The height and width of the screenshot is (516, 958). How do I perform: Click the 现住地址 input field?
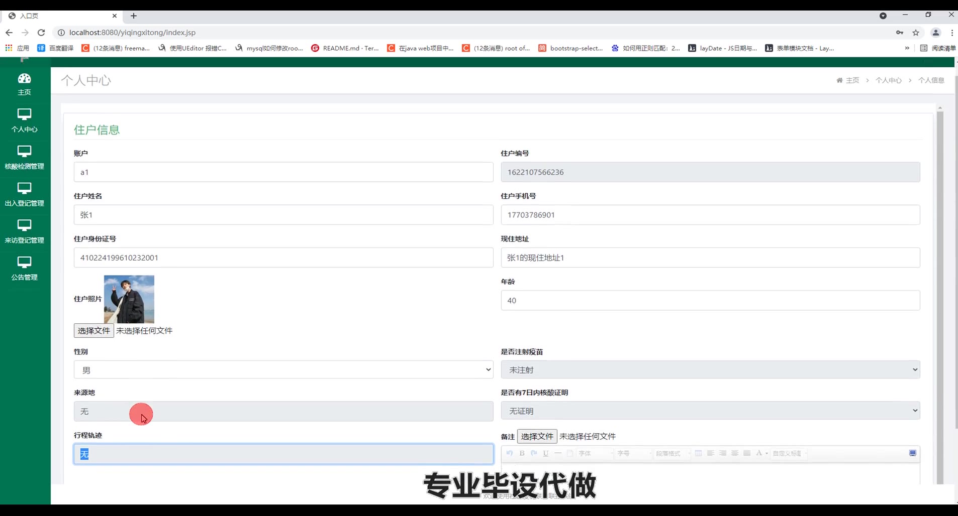(x=710, y=257)
